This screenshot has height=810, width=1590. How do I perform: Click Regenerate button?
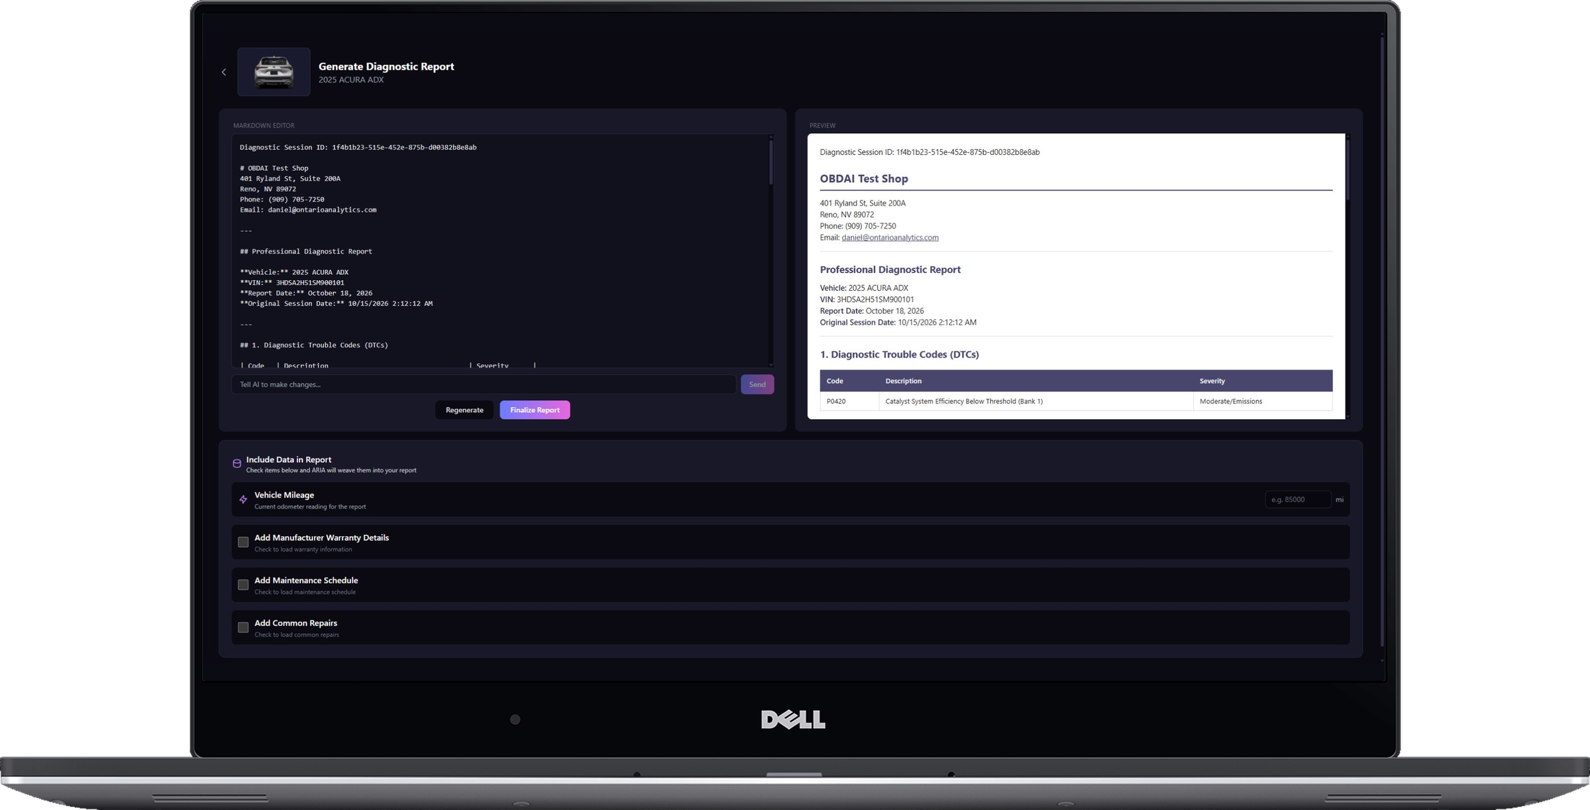pyautogui.click(x=464, y=410)
